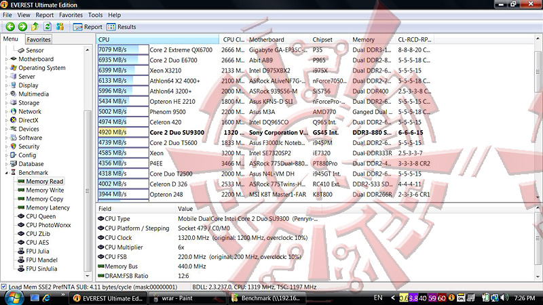This screenshot has width=543, height=305.
Task: Select the bold Core 2 Duo SU9300 row
Action: coord(265,132)
